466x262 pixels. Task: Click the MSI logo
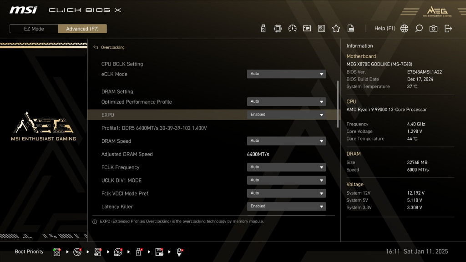[23, 10]
